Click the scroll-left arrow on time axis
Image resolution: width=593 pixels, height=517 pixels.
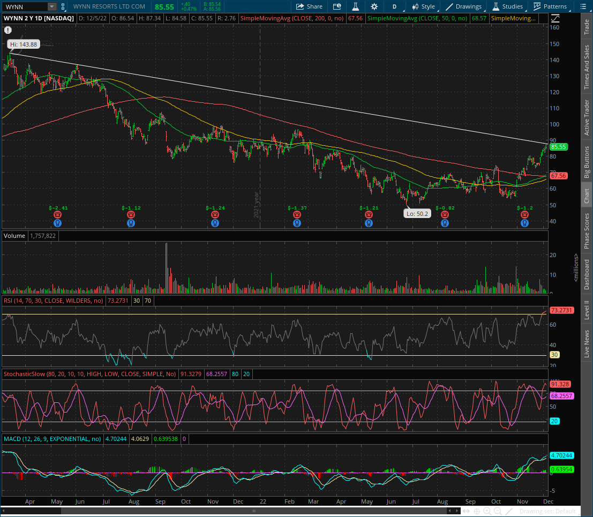449,511
